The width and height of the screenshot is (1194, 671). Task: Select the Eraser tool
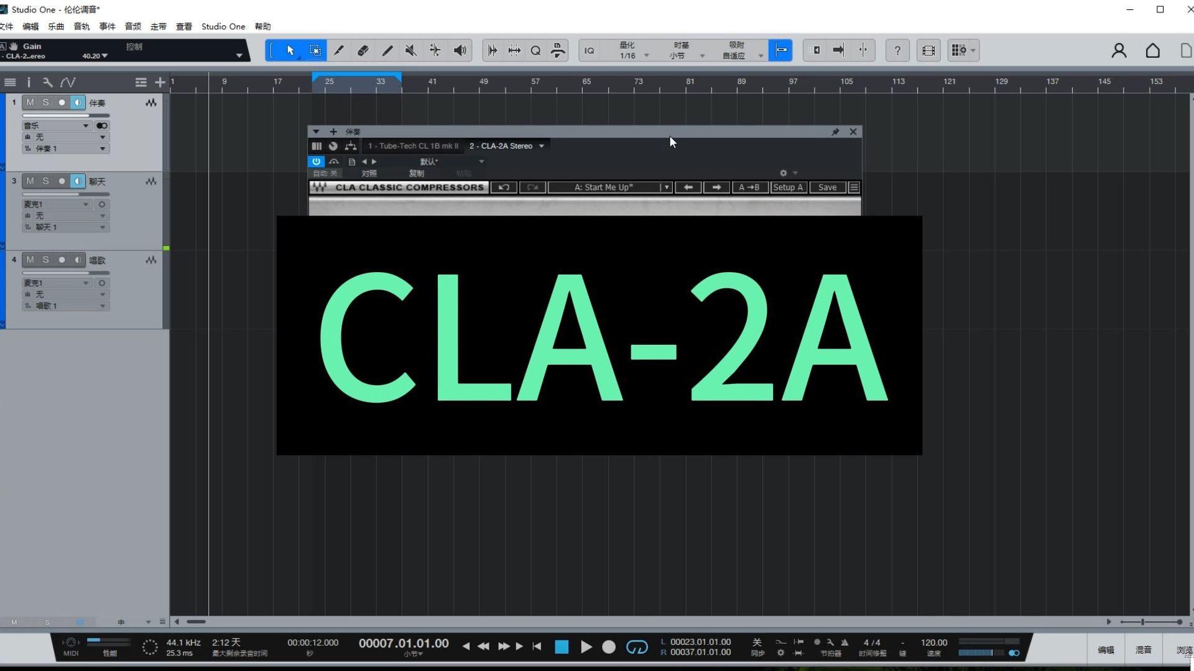[363, 50]
